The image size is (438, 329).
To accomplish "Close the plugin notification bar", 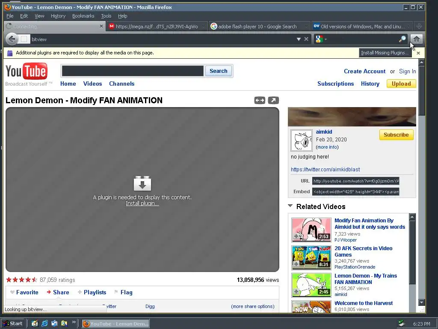I will (x=418, y=53).
